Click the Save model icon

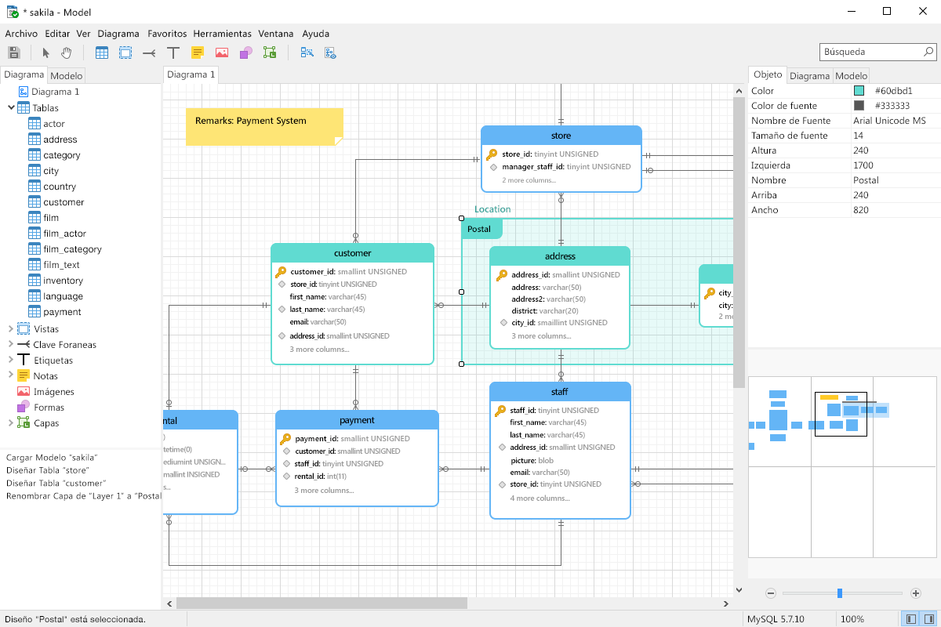pyautogui.click(x=13, y=52)
